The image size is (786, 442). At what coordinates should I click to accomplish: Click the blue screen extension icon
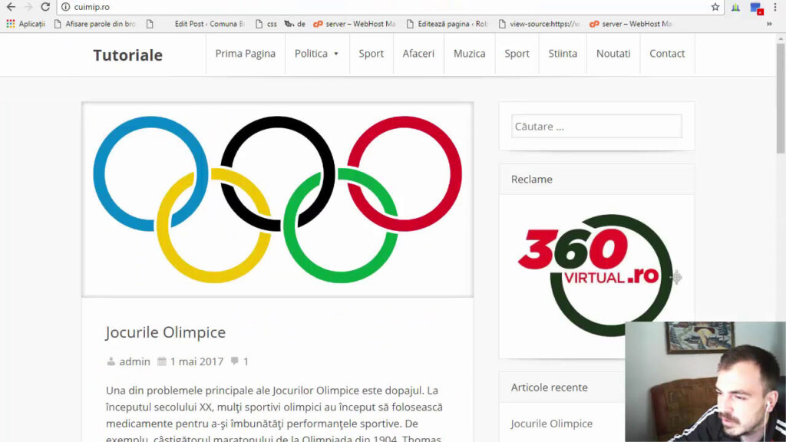click(756, 8)
